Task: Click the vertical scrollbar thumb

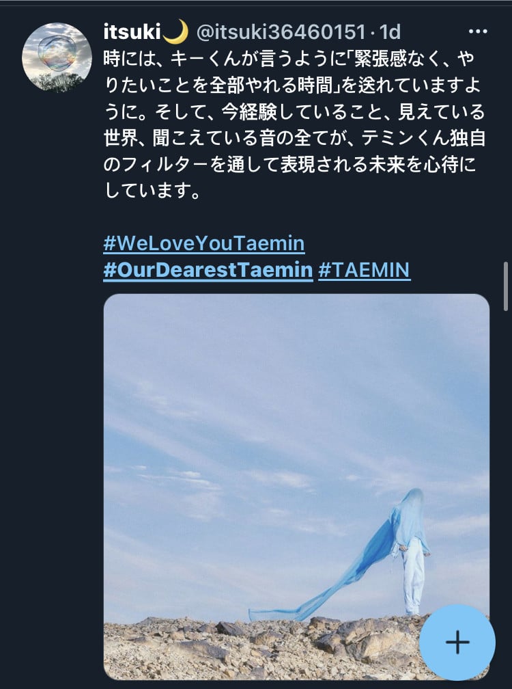Action: coord(505,286)
